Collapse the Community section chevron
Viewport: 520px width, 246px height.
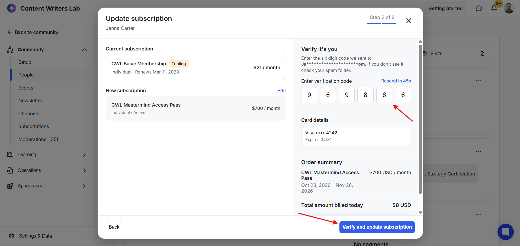(84, 50)
